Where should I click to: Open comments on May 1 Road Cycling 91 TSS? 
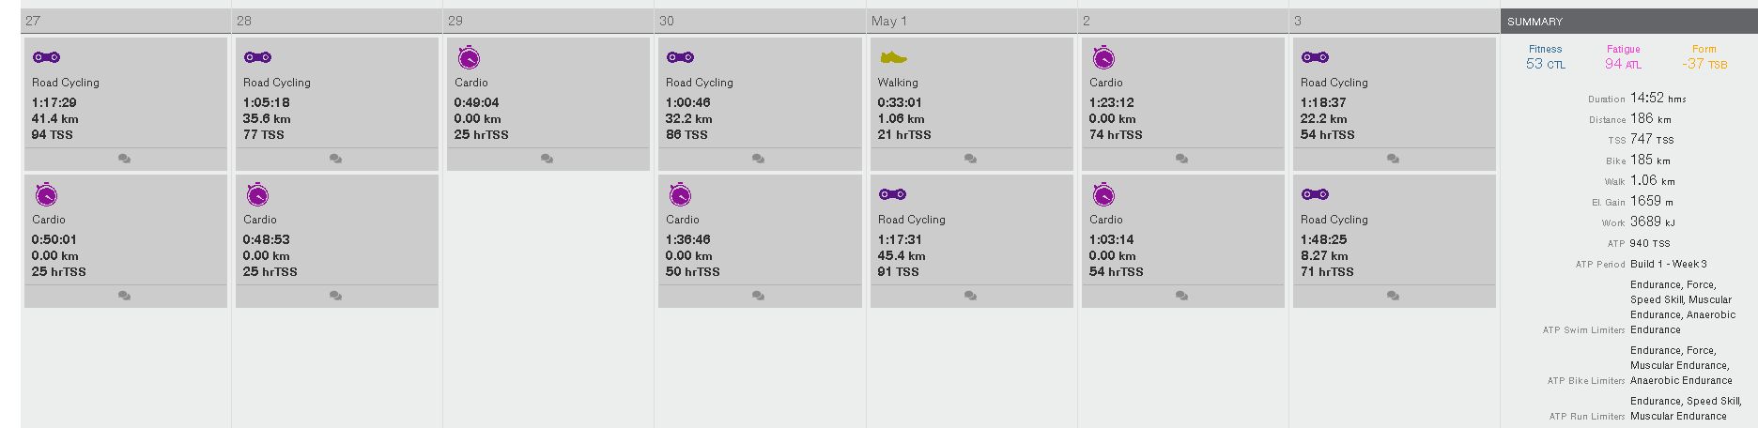click(970, 296)
